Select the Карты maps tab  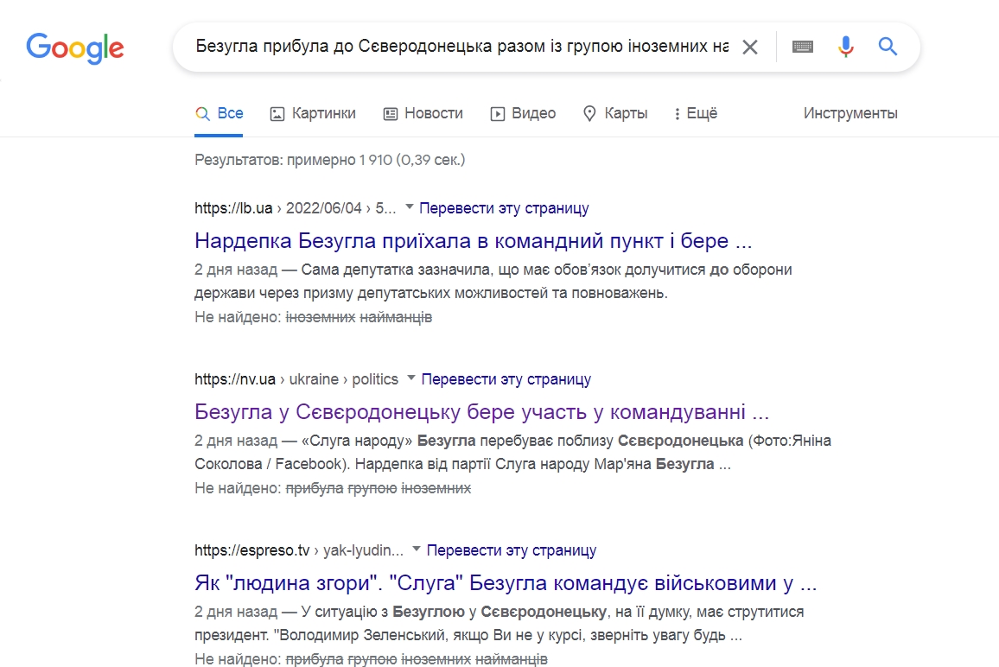click(x=615, y=113)
